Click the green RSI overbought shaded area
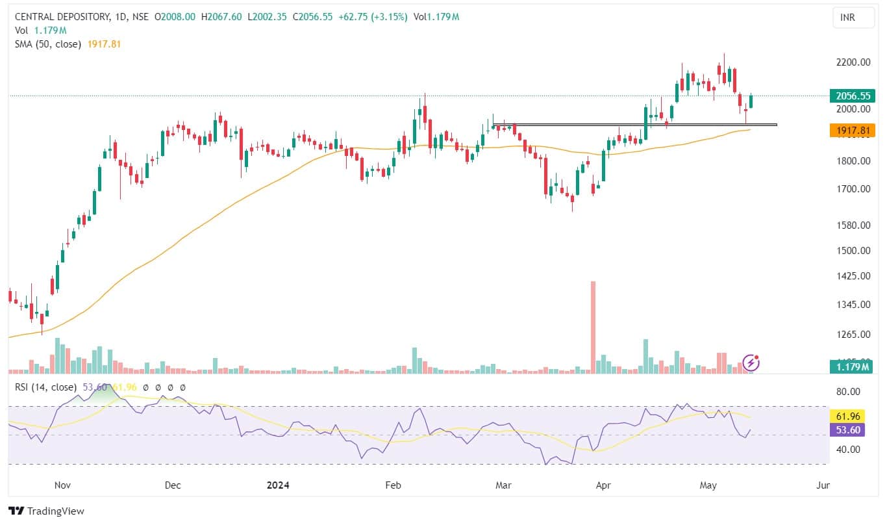Screen dimensions: 887x525 click(97, 394)
